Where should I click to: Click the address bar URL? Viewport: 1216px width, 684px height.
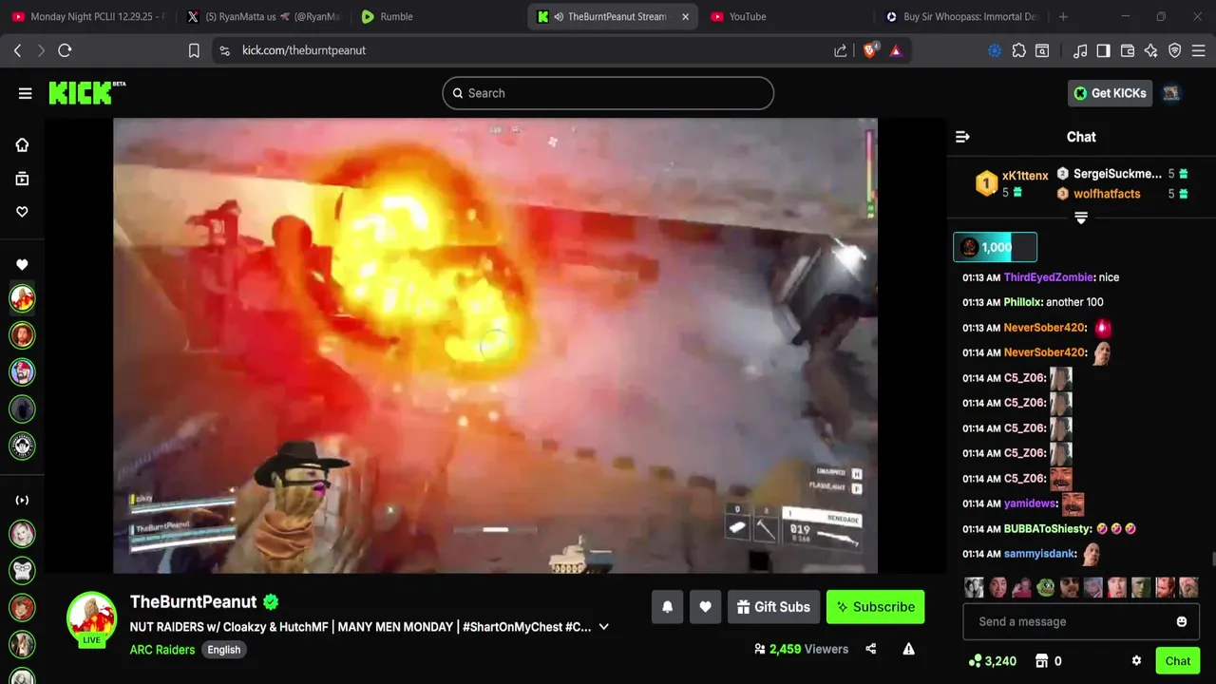[304, 50]
